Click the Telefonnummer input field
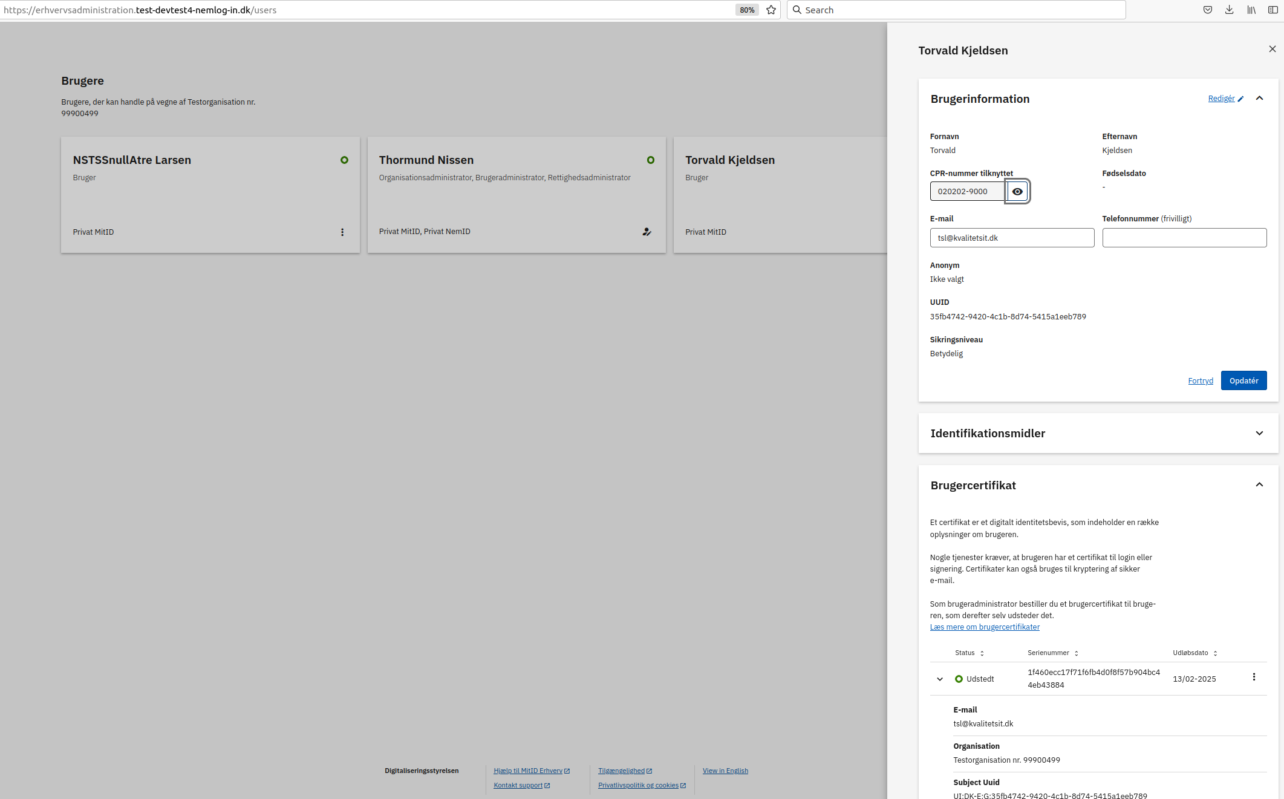This screenshot has width=1284, height=799. click(1184, 238)
